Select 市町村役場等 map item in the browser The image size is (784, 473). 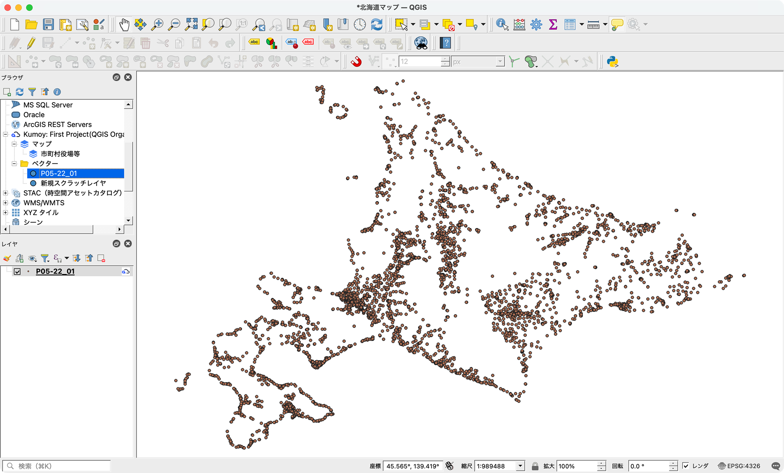click(x=60, y=154)
